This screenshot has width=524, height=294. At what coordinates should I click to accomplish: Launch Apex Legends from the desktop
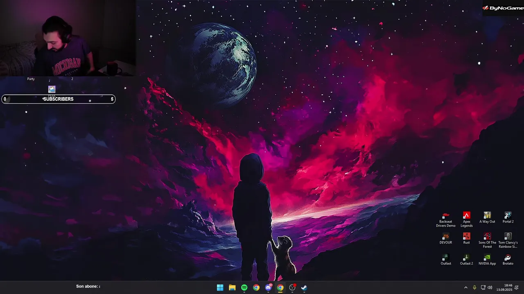point(466,220)
